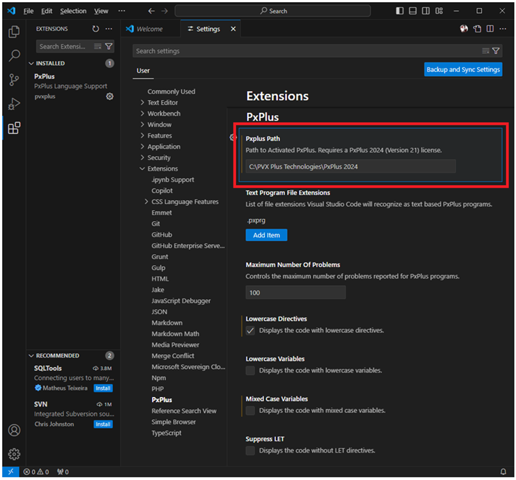Open the Manage gear at bottom left
Screen dimensions: 516x480
[x=14, y=454]
